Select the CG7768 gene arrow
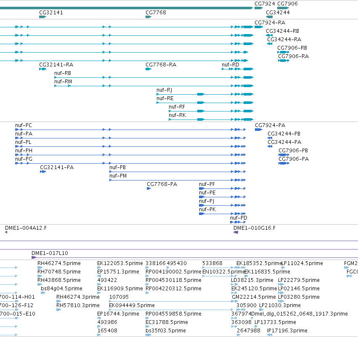This screenshot has width=358, height=337. [x=149, y=17]
